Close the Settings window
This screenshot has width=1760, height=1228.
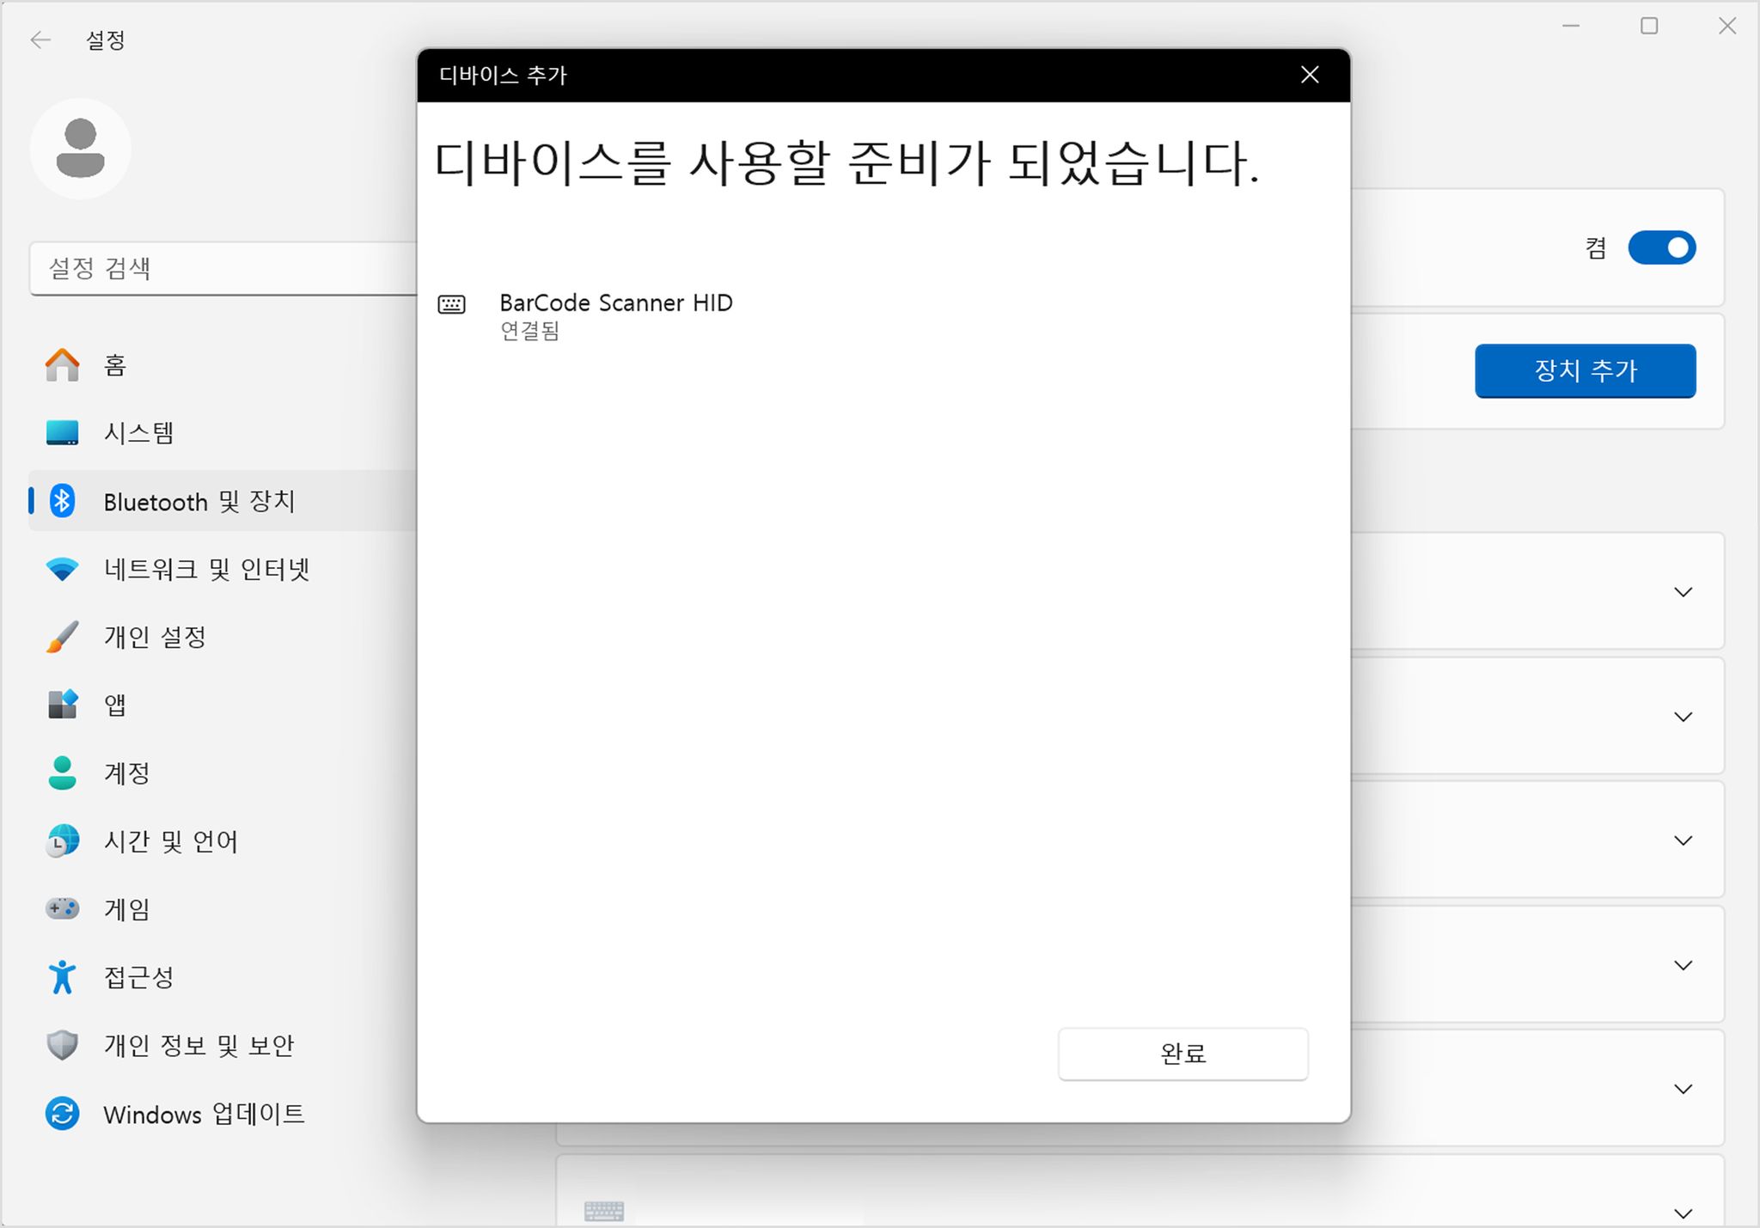point(1727,27)
